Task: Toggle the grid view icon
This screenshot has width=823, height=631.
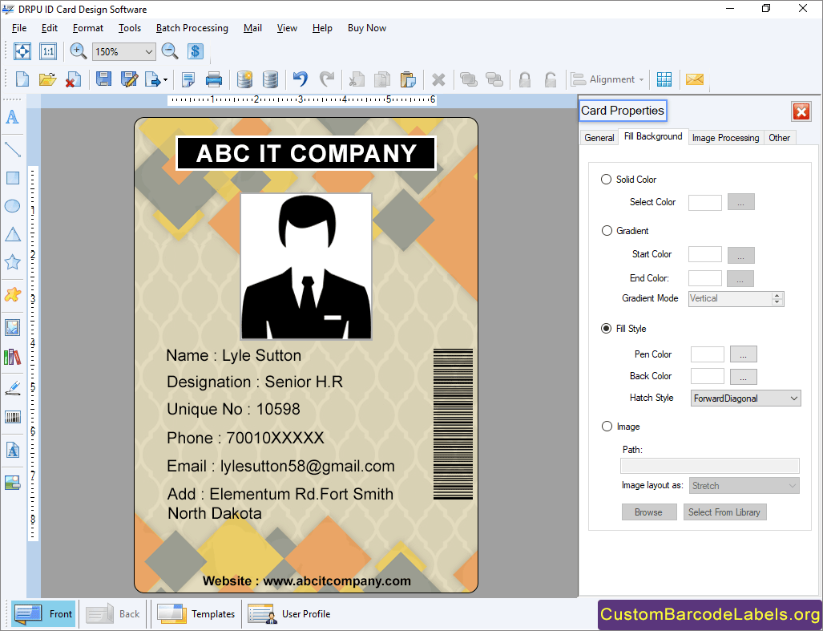Action: (x=664, y=79)
